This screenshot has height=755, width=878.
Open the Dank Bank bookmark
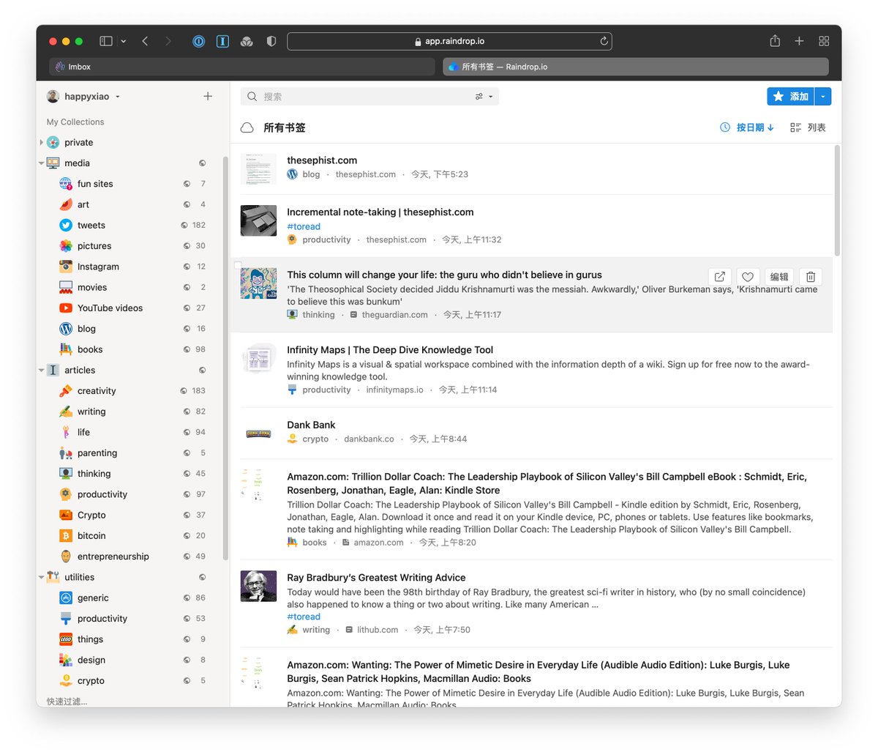click(x=311, y=425)
